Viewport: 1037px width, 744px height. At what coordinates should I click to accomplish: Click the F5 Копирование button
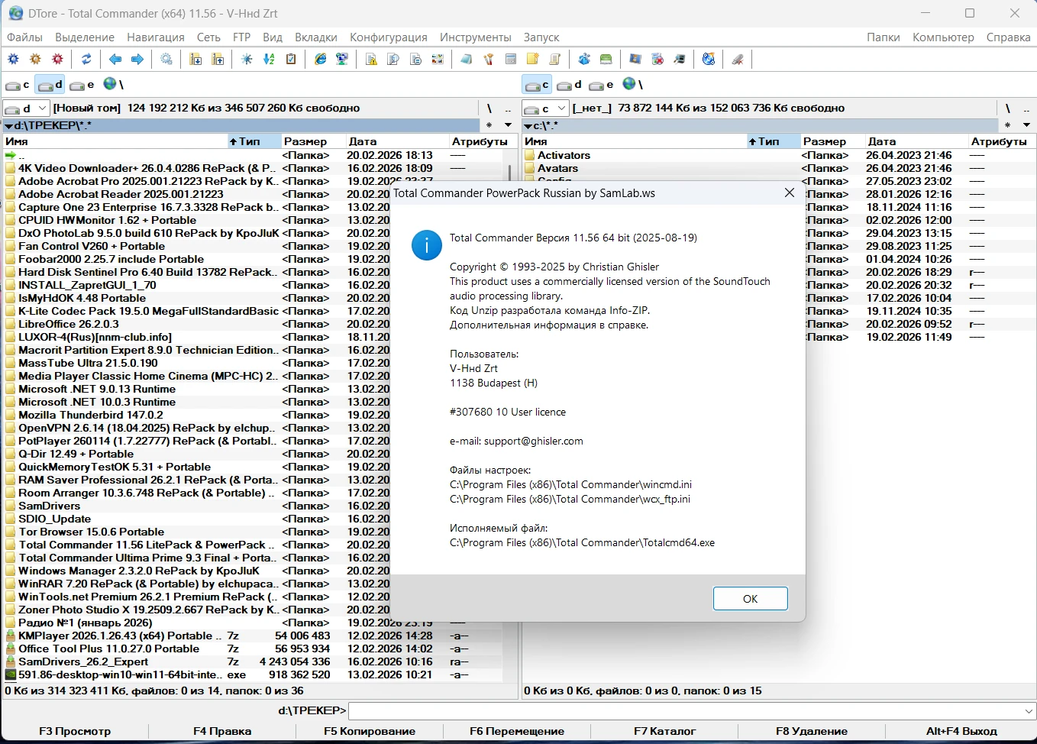pos(370,731)
